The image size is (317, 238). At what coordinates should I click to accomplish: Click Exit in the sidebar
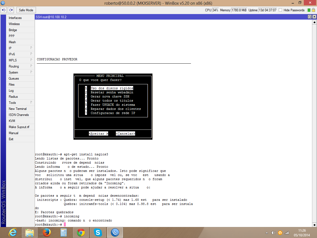pyautogui.click(x=20, y=139)
